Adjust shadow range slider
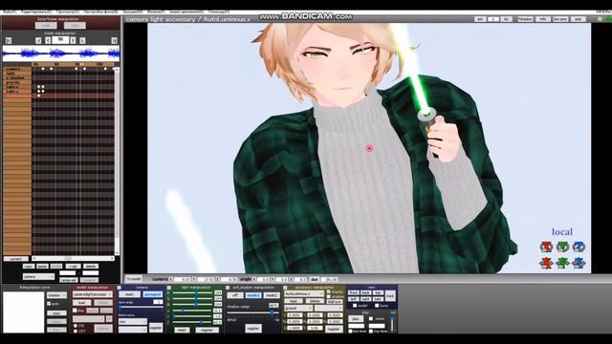This screenshot has width=612, height=344. pyautogui.click(x=252, y=313)
